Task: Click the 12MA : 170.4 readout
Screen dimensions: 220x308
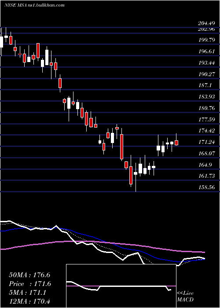Action: coord(30,301)
